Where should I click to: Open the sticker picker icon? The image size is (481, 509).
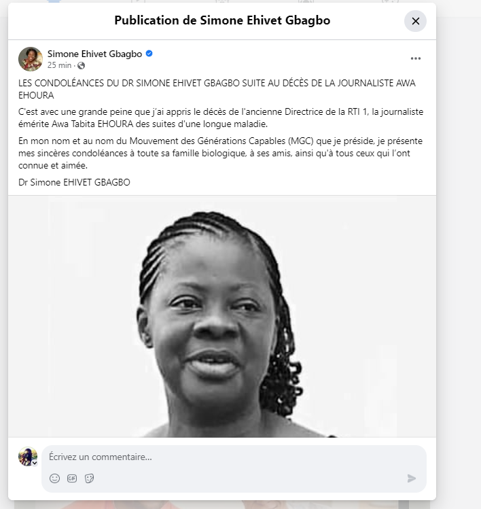coord(89,478)
